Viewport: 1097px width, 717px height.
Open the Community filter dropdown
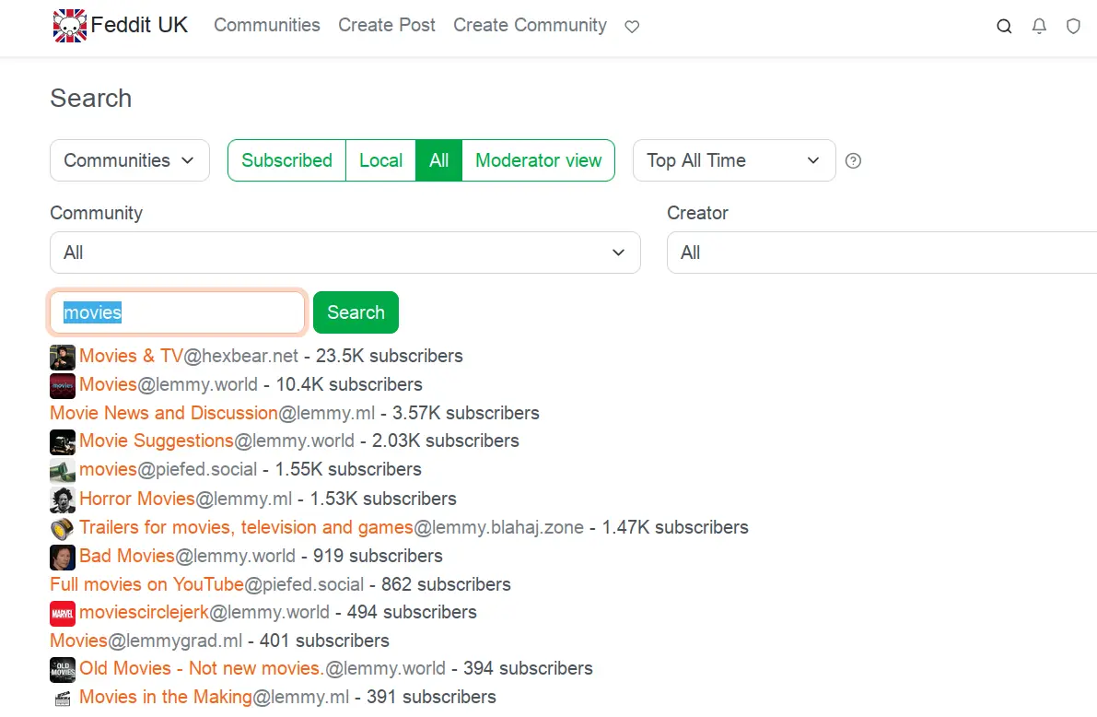(x=344, y=253)
